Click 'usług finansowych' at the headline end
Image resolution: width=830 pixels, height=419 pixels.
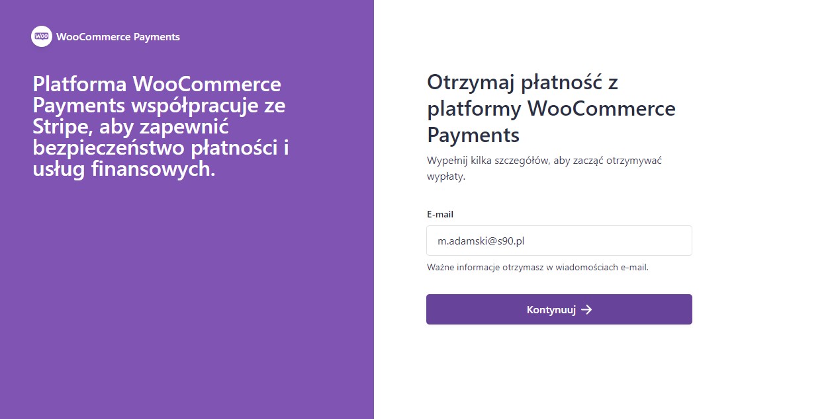(124, 170)
